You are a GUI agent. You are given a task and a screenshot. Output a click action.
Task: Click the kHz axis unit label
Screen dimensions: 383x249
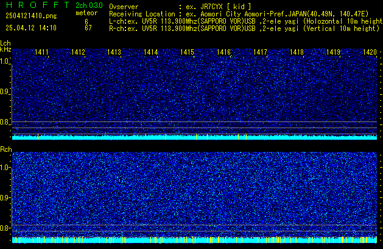5,49
